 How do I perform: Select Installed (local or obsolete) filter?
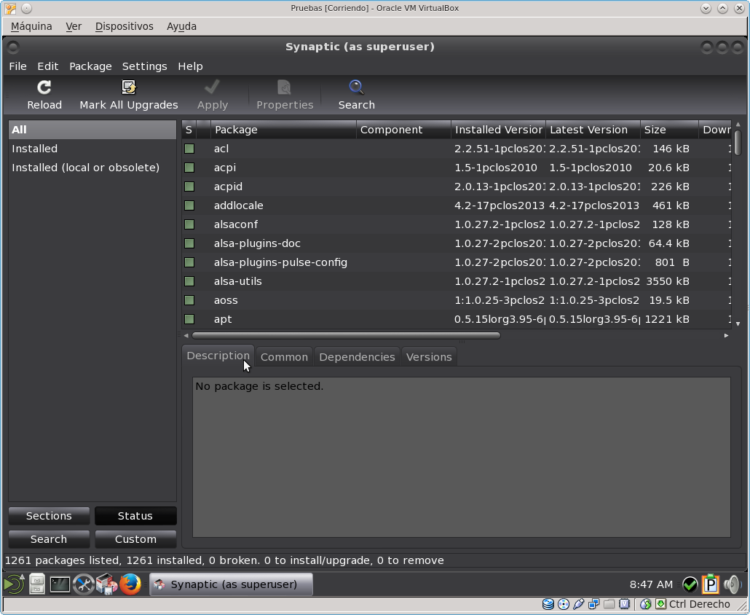pyautogui.click(x=85, y=168)
